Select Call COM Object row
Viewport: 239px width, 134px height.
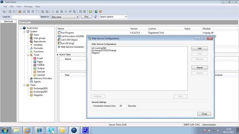(x=69, y=40)
